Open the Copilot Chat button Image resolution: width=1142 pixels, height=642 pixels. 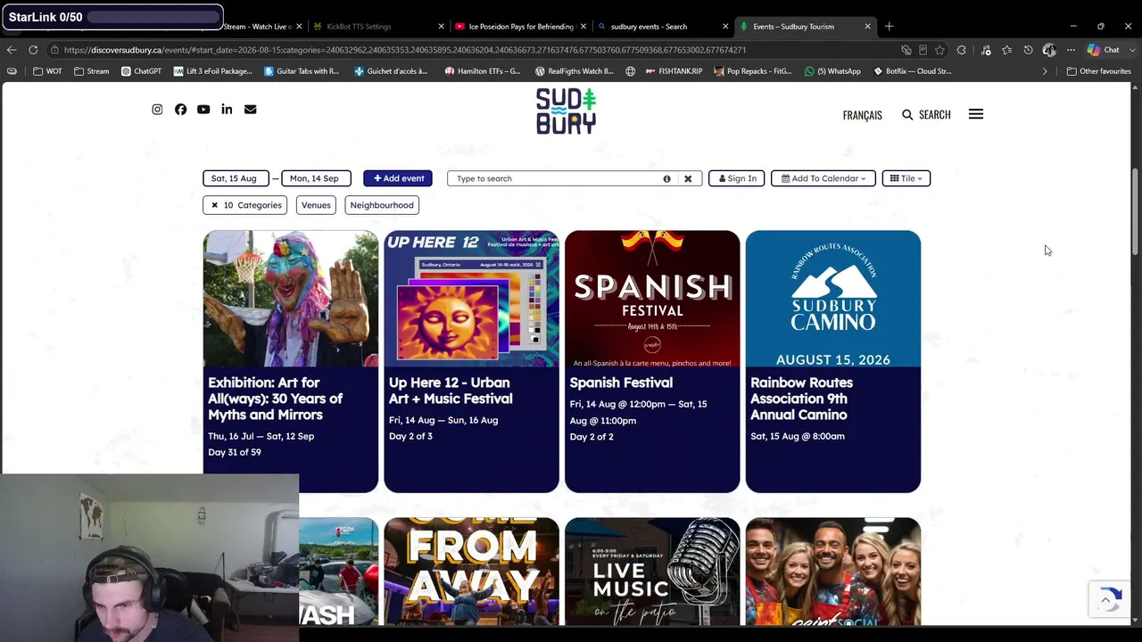pyautogui.click(x=1104, y=50)
